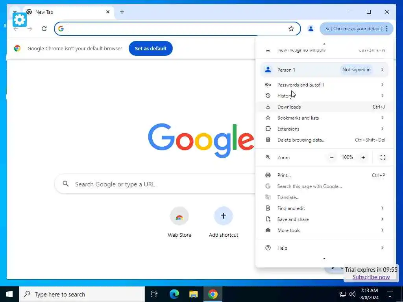Click the network icon in system tray
Image resolution: width=403 pixels, height=302 pixels.
[x=343, y=294]
